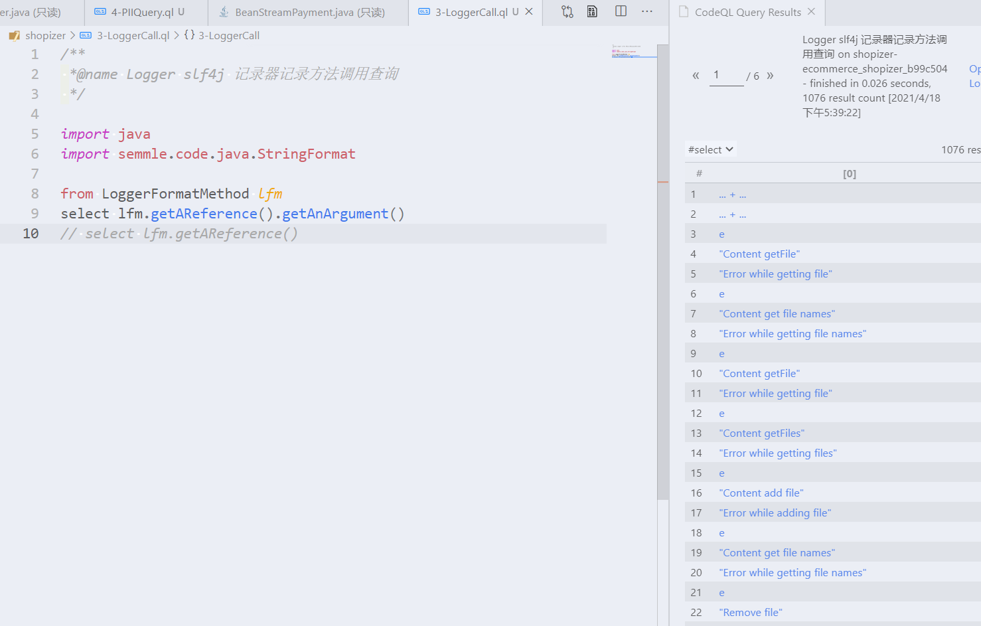Click the commented select line 10
Screen dimensions: 981x626
tap(179, 234)
